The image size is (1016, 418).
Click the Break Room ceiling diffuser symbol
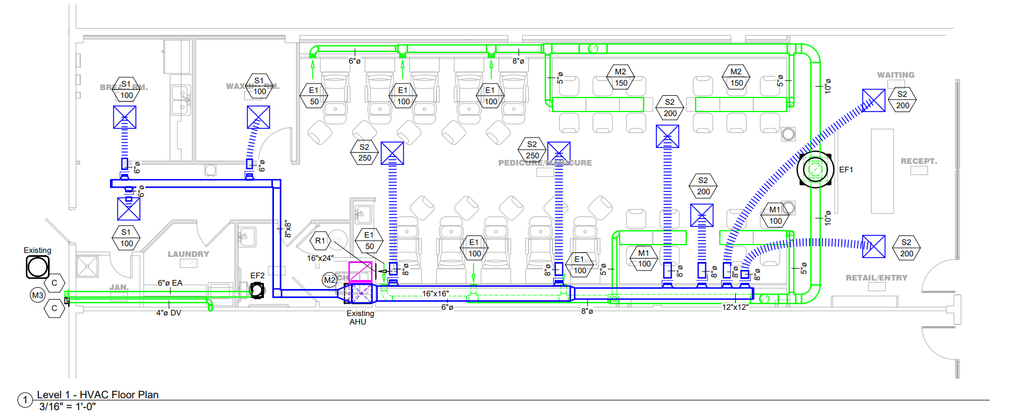pyautogui.click(x=125, y=117)
